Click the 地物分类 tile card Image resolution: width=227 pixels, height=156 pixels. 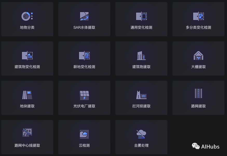point(27,19)
